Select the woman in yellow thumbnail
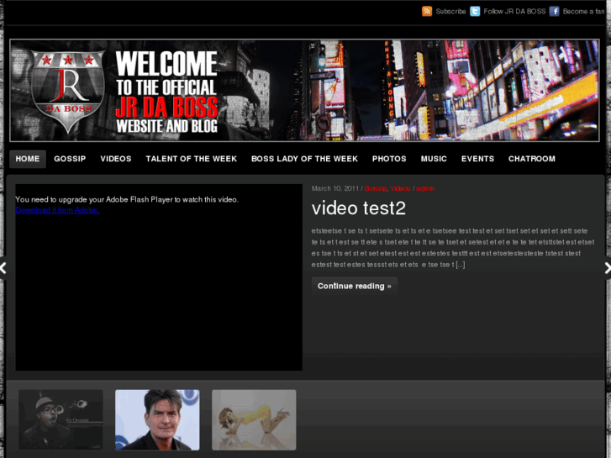This screenshot has height=458, width=611. (254, 419)
